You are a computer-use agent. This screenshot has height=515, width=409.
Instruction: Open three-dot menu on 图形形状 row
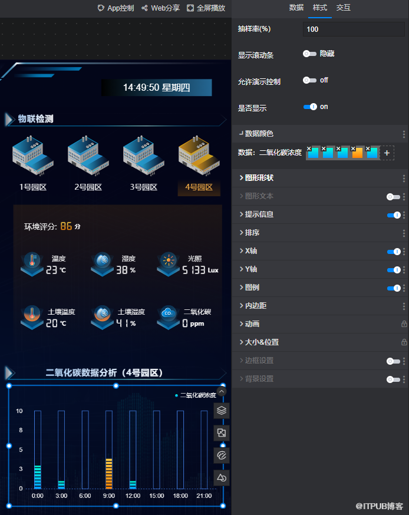404,179
